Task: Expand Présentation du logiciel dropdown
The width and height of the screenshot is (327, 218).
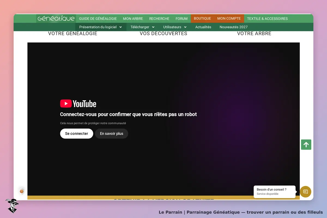Action: pyautogui.click(x=101, y=27)
